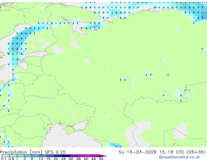The width and height of the screenshot is (207, 160).
Task: Click the '40' legend scale label
Action: click(86, 159)
